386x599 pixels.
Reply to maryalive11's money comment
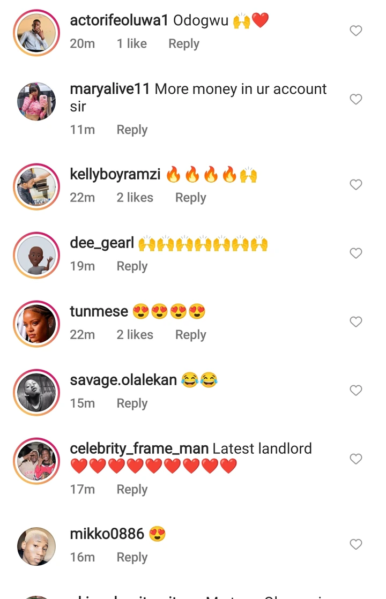pos(132,130)
